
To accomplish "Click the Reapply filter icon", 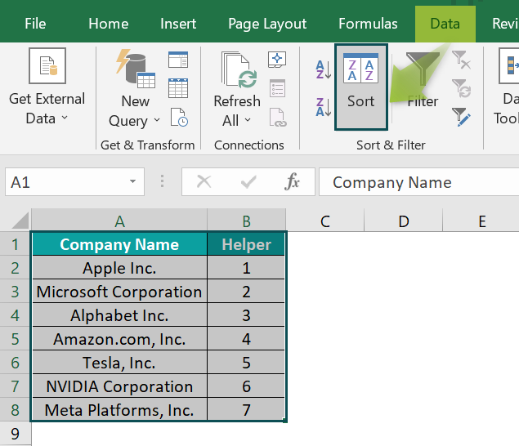I will (462, 89).
